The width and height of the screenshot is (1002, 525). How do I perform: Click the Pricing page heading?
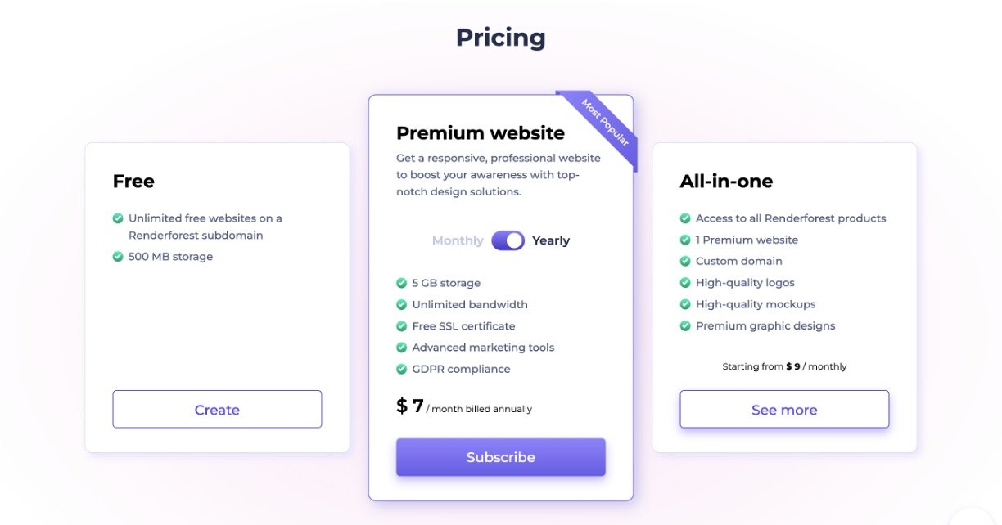[500, 38]
